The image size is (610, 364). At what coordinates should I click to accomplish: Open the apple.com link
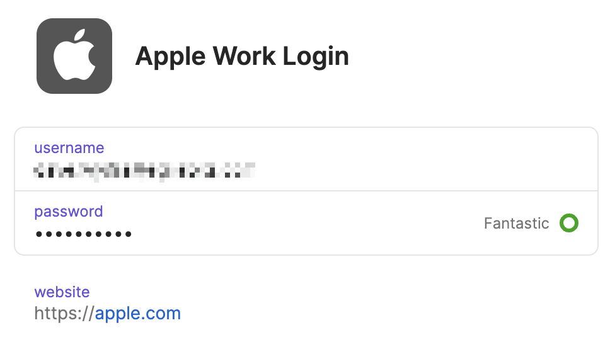[x=138, y=314]
